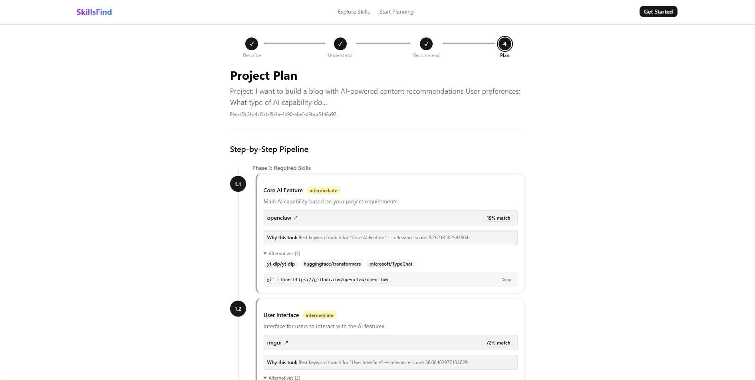Viewport: 755px width, 380px height.
Task: Click the 1.1 pipeline step marker
Action: [238, 184]
